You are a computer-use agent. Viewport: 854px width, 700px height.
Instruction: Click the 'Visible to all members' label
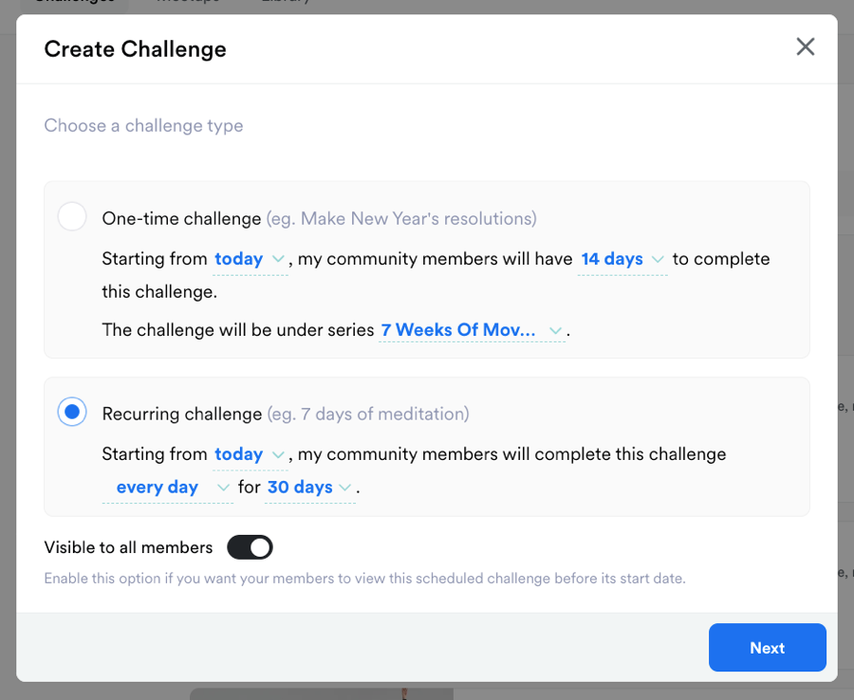click(x=128, y=547)
